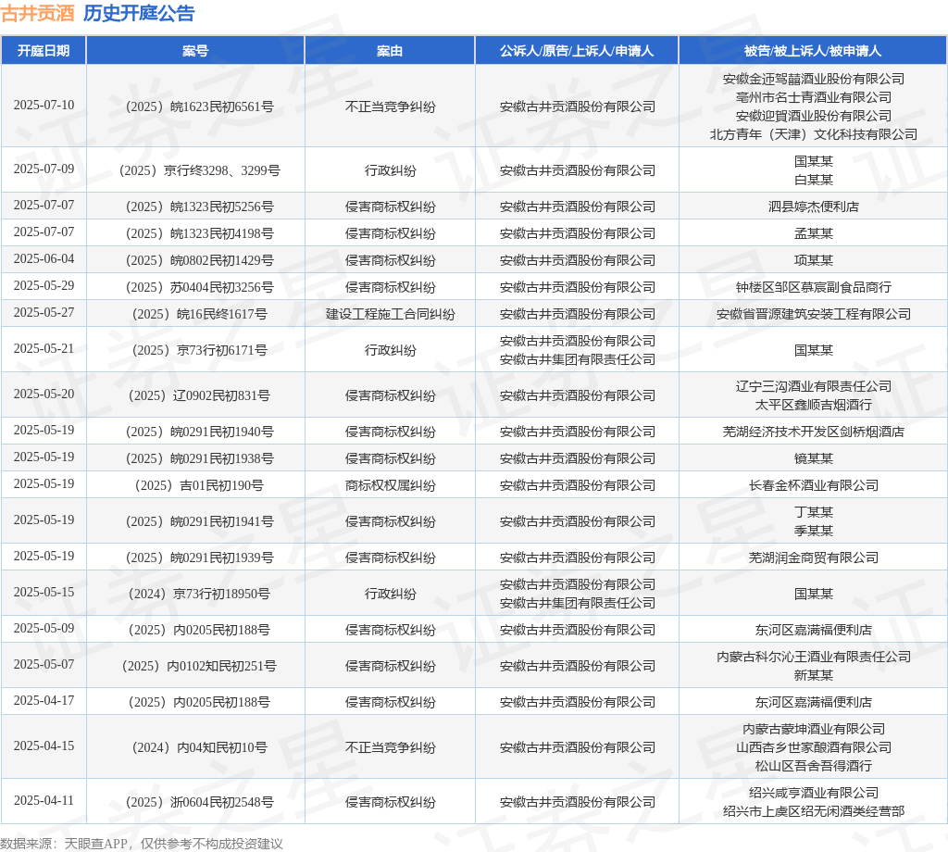Viewport: 948px width, 852px height.
Task: Click the 古井贡酒 title text
Action: tap(37, 13)
